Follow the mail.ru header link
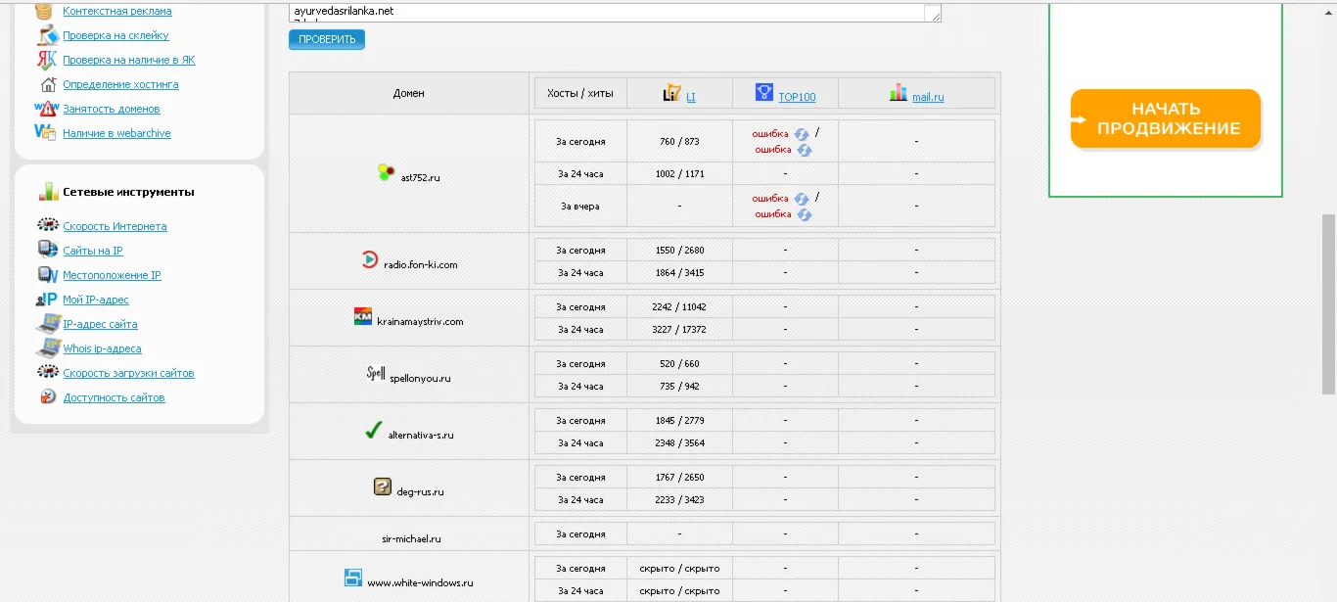 point(928,98)
